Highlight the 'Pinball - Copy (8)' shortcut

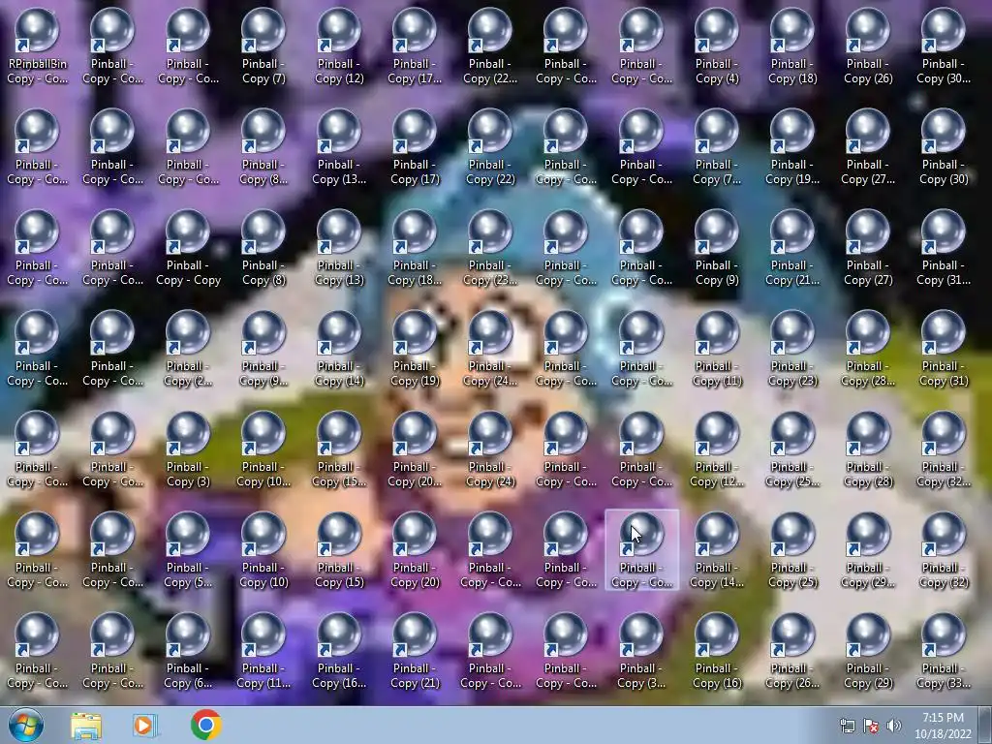(263, 248)
